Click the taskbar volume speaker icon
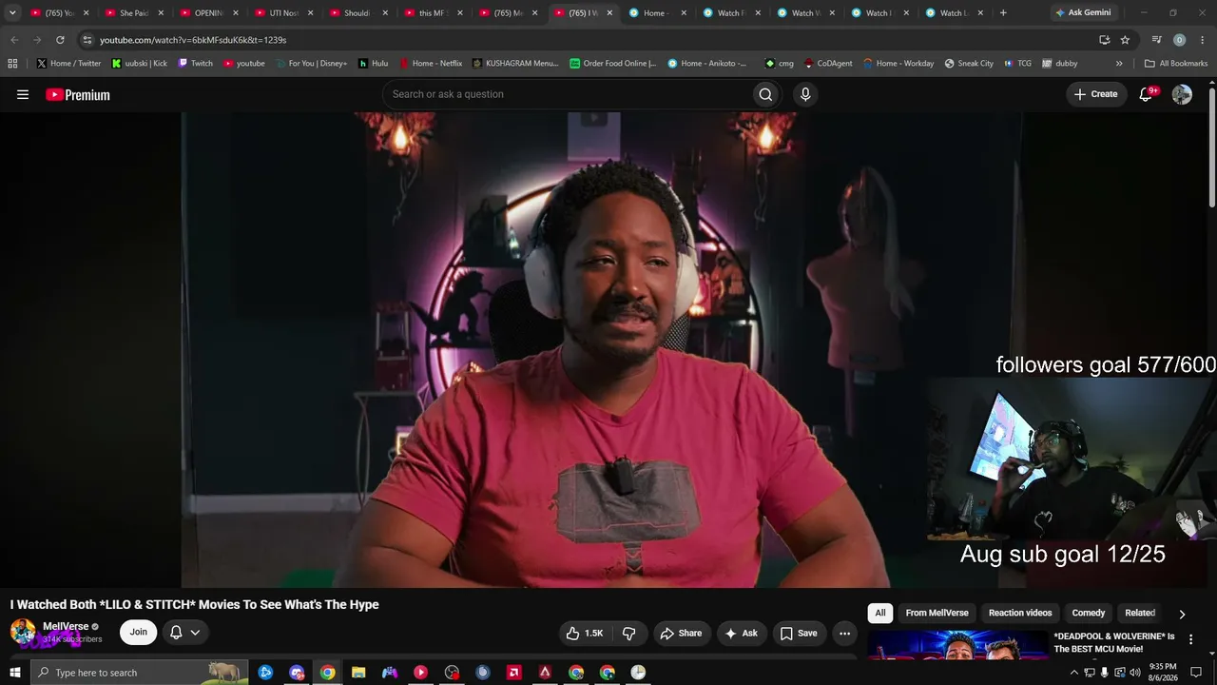Screen dimensions: 1217x685 (1134, 673)
